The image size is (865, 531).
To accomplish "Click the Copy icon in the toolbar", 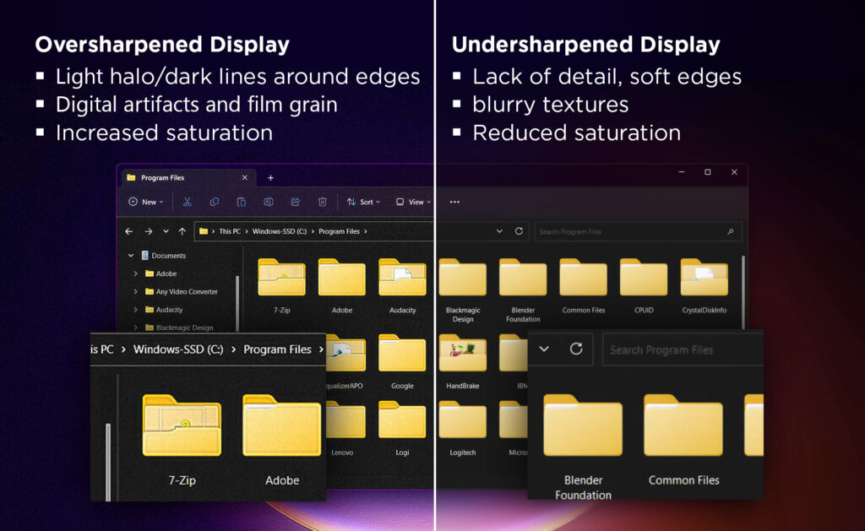I will [215, 202].
